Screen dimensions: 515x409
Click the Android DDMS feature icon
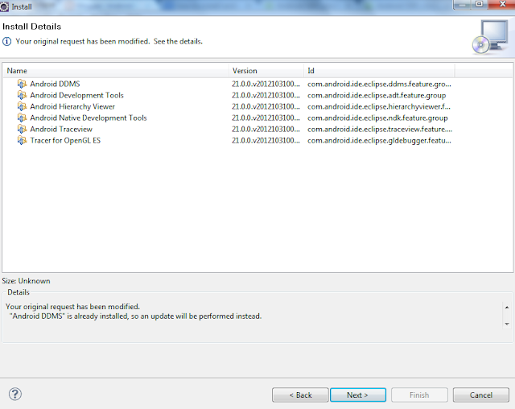[22, 84]
